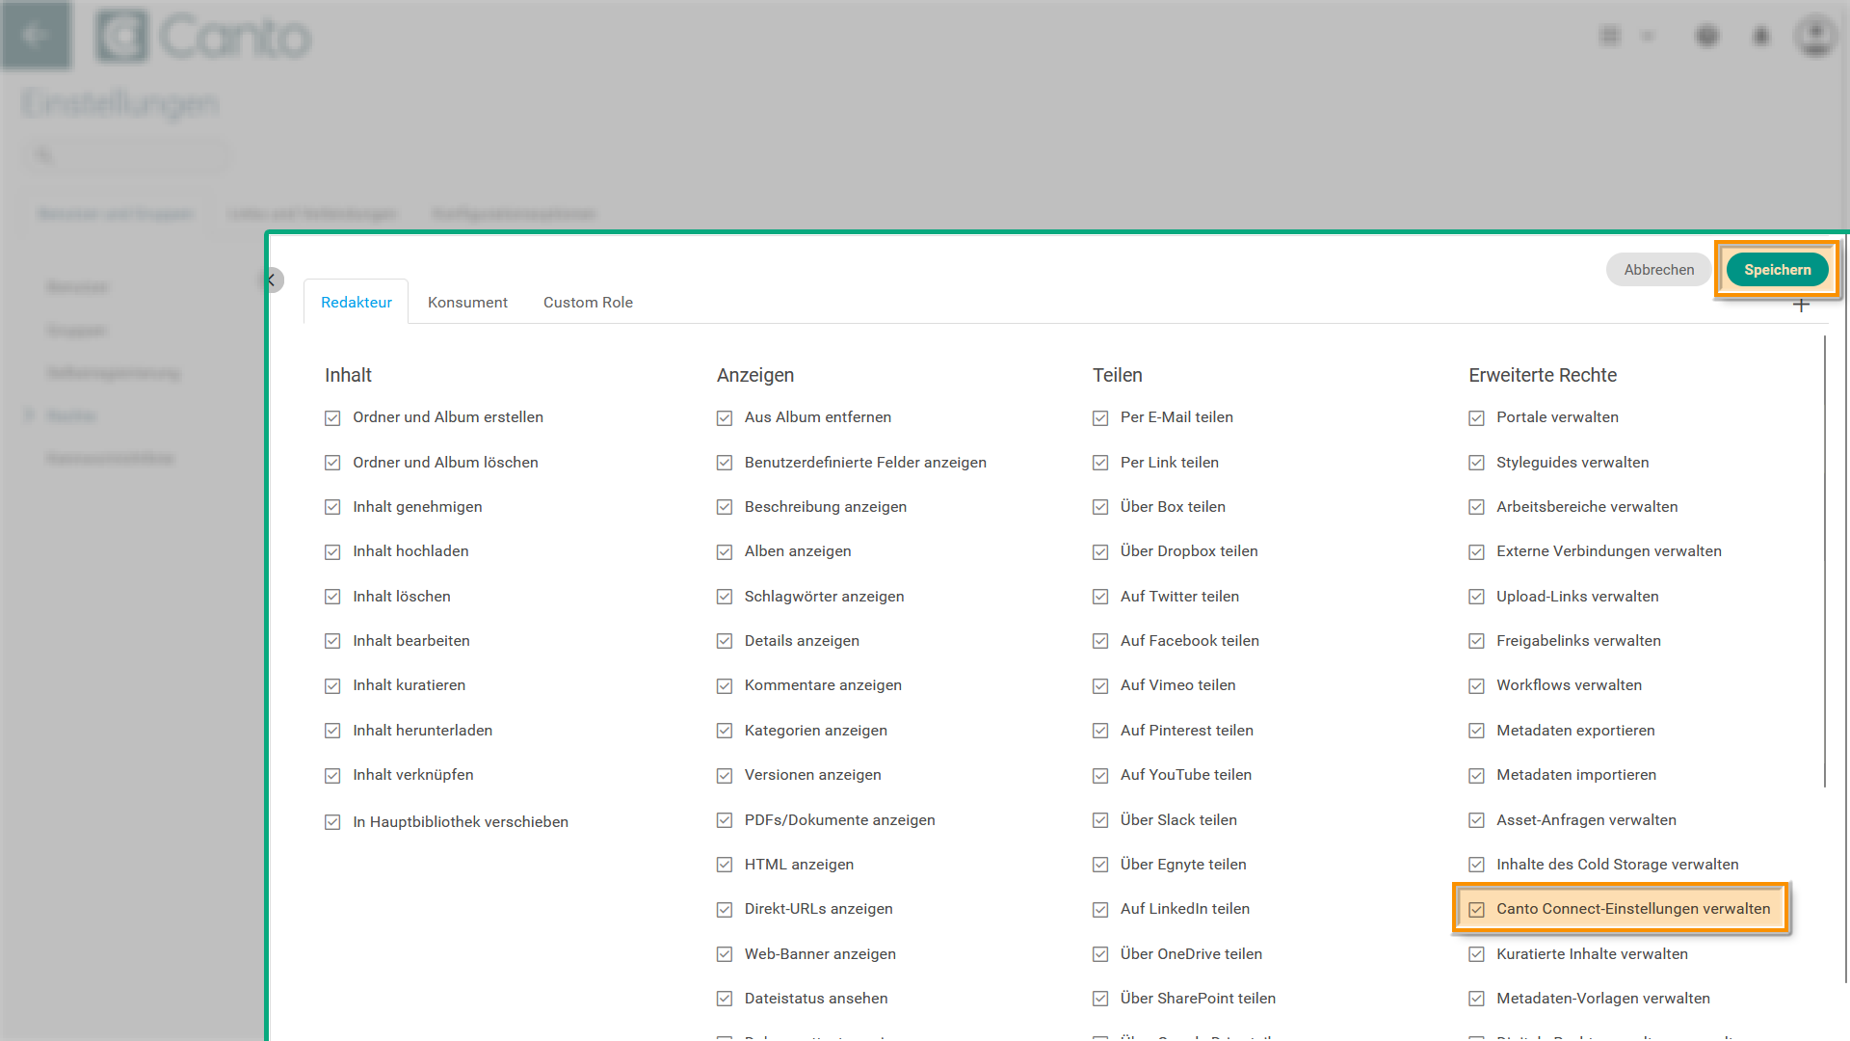The width and height of the screenshot is (1850, 1041).
Task: Uncheck Portale verwalten
Action: pos(1476,418)
